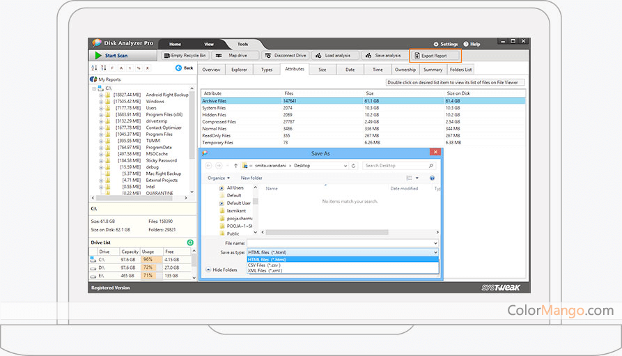The height and width of the screenshot is (356, 622).
Task: Collapse the Hide Folders toggle
Action: (207, 270)
